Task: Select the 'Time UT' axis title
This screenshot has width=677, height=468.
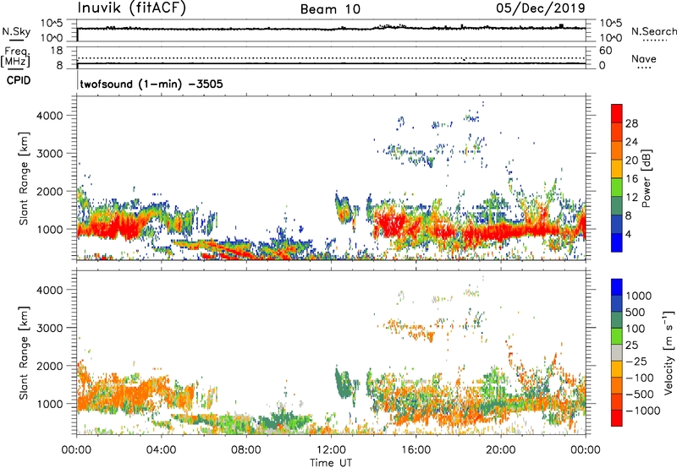Action: 331,463
